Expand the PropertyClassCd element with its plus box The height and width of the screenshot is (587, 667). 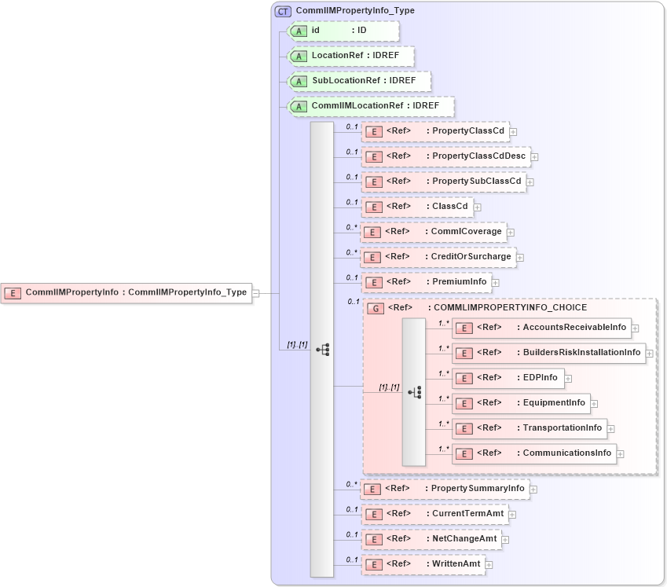pyautogui.click(x=511, y=130)
